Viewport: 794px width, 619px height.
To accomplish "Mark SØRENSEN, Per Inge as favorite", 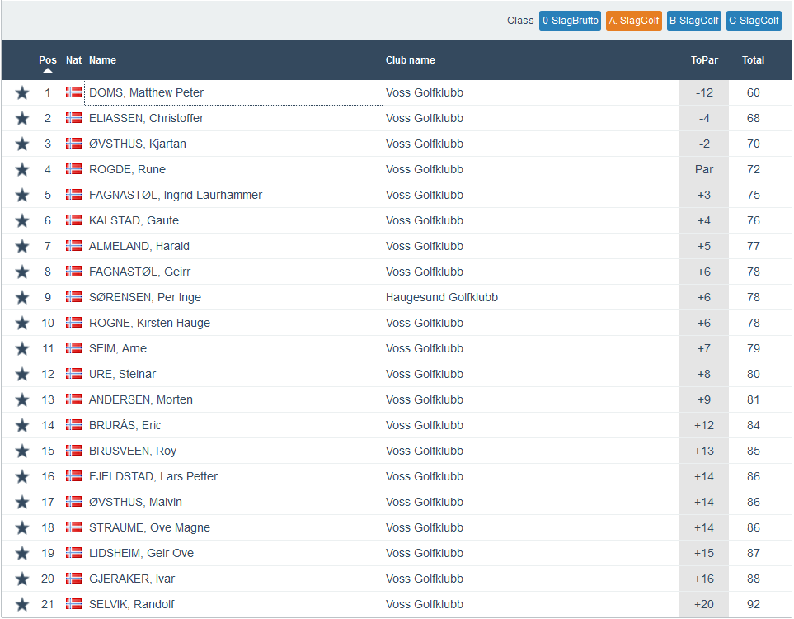I will [x=22, y=298].
